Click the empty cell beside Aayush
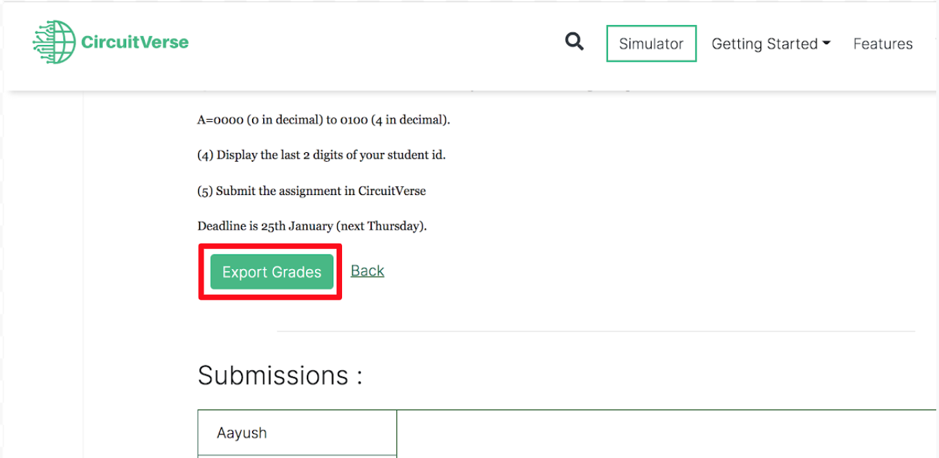Viewport: 939px width, 458px height. click(x=665, y=433)
